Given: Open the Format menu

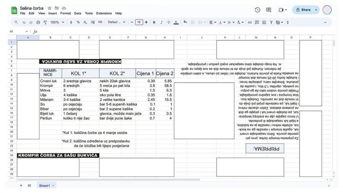Looking at the screenshot, I should [x=66, y=13].
